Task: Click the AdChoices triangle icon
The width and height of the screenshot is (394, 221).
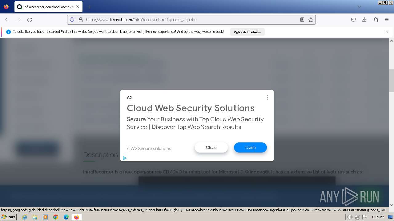Action: coord(125,158)
